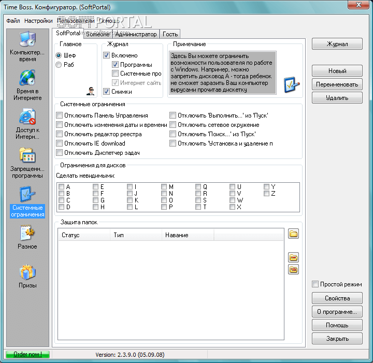
Task: Switch to the Администратор tab
Action: [136, 34]
